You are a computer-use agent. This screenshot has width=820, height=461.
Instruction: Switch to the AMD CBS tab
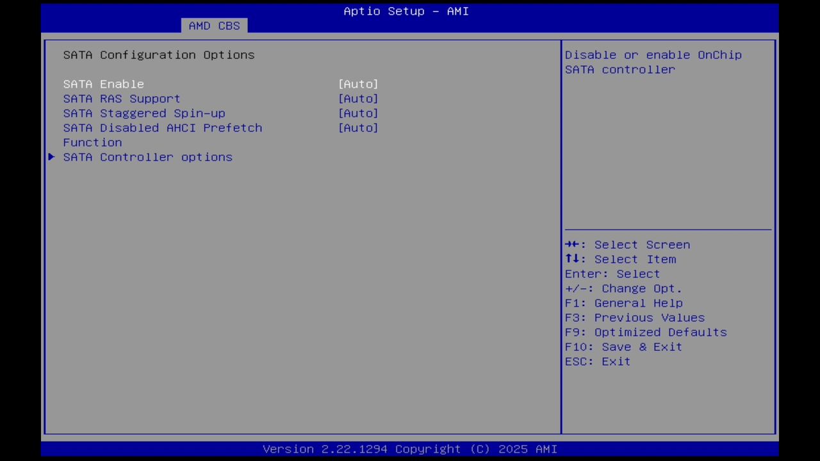[x=214, y=26]
